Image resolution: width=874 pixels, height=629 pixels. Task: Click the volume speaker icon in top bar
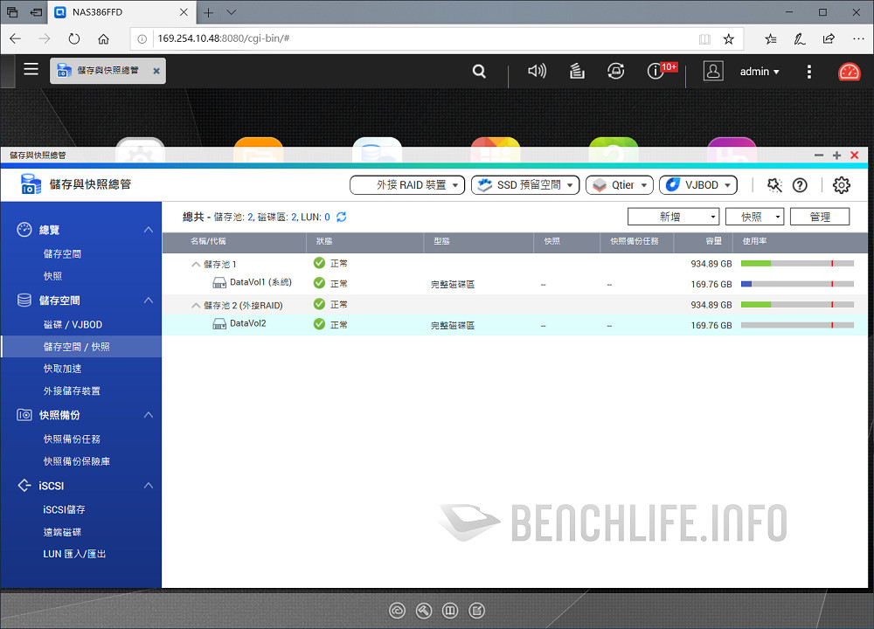(537, 72)
